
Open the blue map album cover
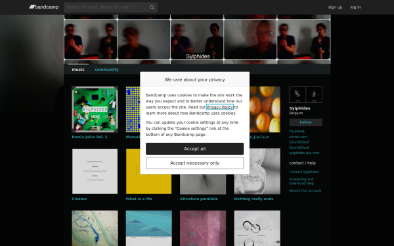95,228
